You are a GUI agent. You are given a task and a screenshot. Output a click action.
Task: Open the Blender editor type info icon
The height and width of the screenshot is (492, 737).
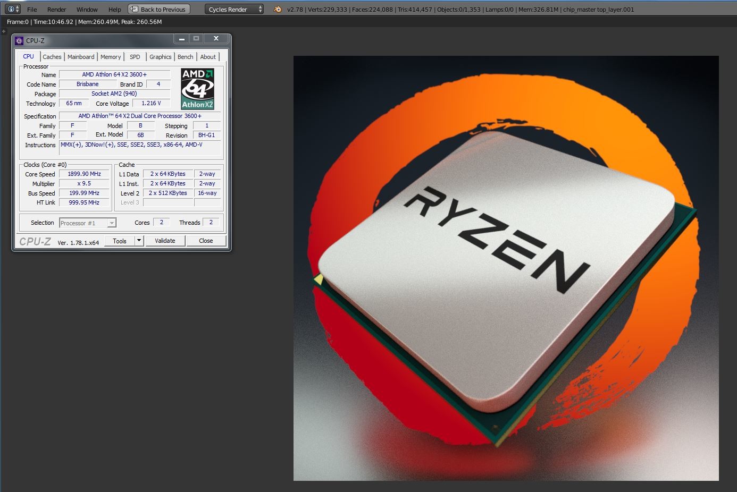[x=13, y=9]
